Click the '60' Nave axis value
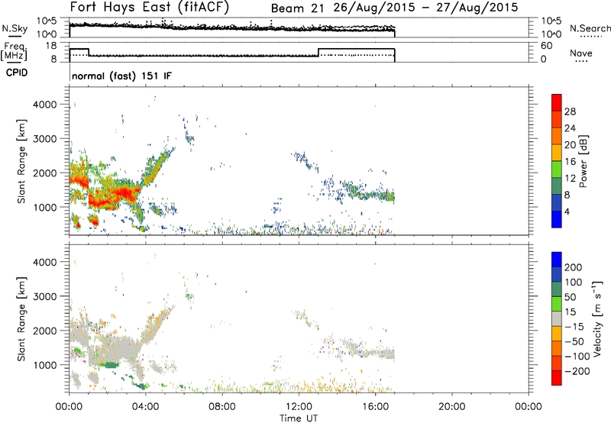 pos(547,46)
